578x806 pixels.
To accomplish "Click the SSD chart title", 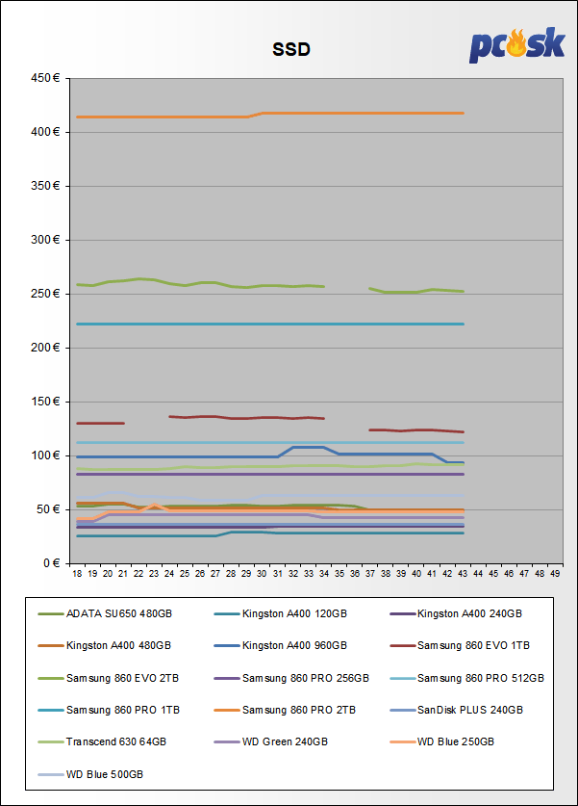I will click(291, 50).
